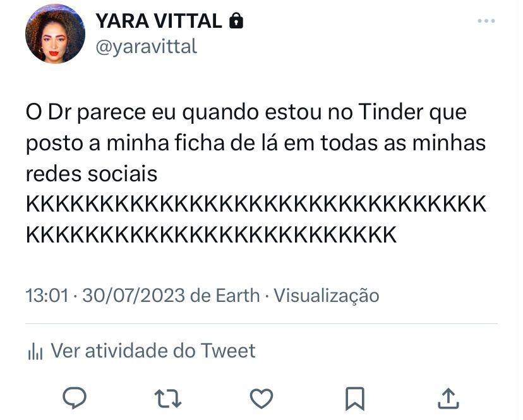Open the Visualização view count
The height and width of the screenshot is (420, 523).
click(x=326, y=295)
